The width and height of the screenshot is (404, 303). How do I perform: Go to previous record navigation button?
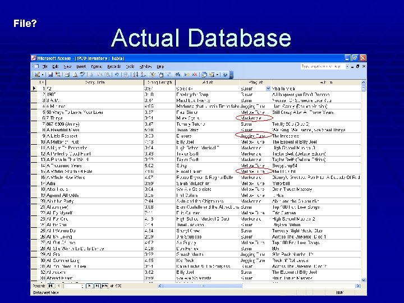(x=59, y=286)
